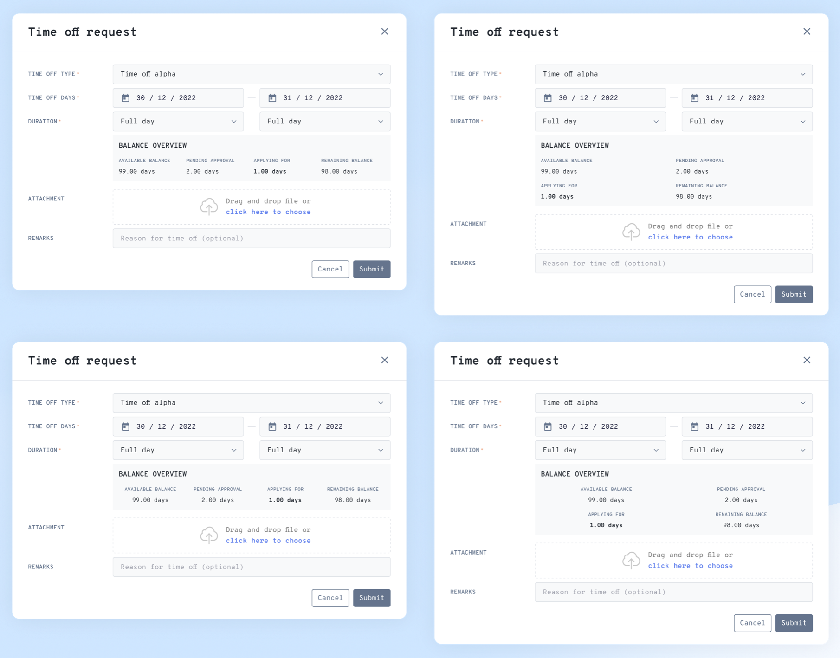Screen dimensions: 840x658
Task: Open Time off type dropdown in top-left dialog
Action: pyautogui.click(x=251, y=74)
